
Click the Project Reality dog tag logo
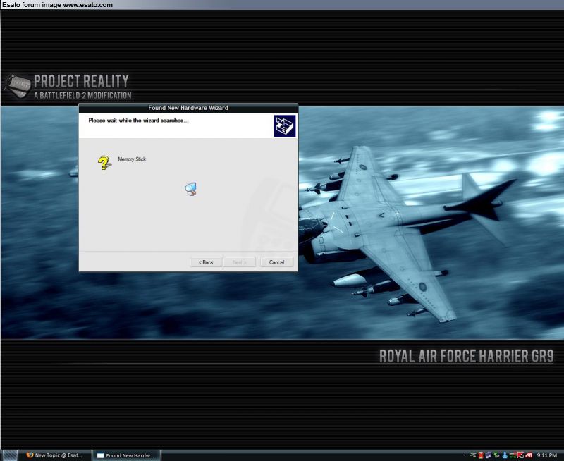17,86
